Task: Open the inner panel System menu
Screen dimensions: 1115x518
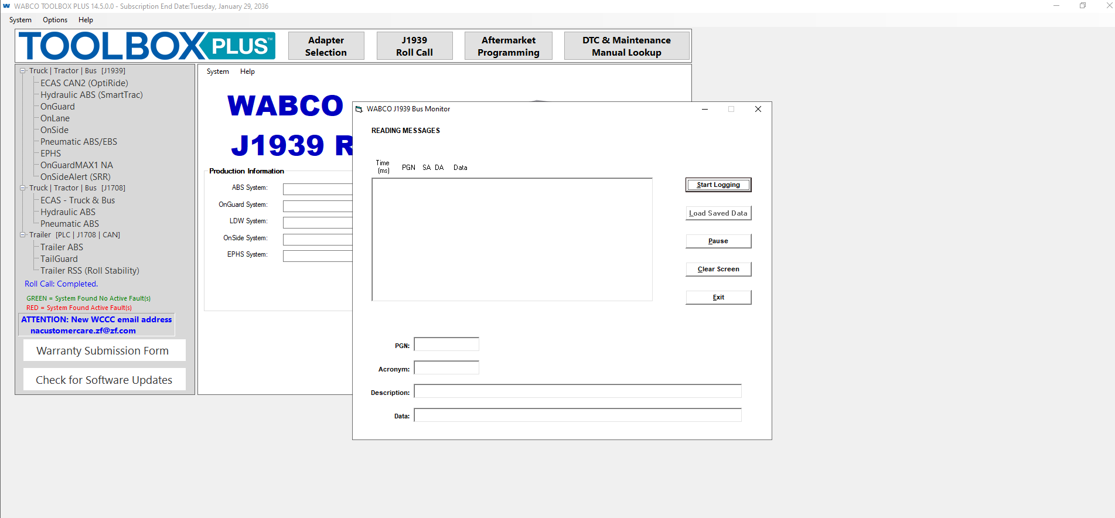Action: point(218,71)
